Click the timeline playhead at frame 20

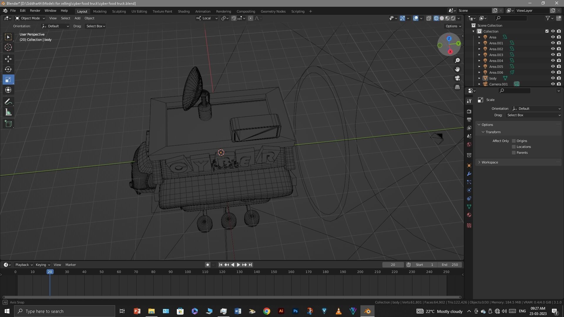click(50, 272)
